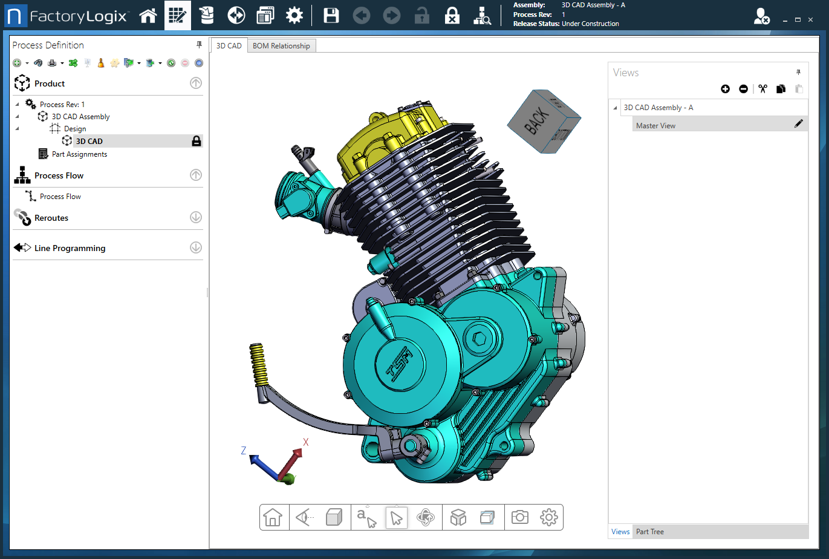The image size is (829, 559).
Task: Select the arrow pick tool in the viewer
Action: [x=397, y=517]
